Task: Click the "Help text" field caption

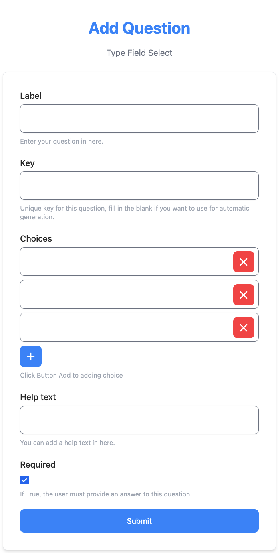Action: [x=38, y=397]
